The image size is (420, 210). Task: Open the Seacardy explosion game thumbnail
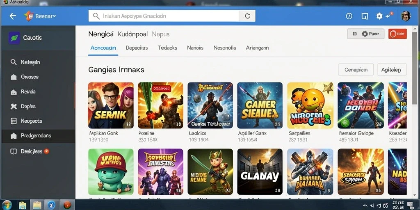coord(361,172)
